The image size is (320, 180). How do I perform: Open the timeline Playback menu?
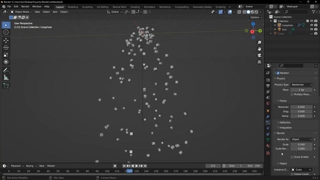click(17, 166)
